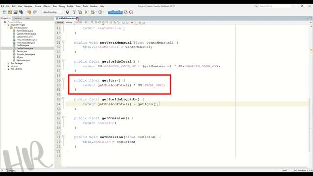Viewport: 313px width, 176px height.
Task: Click the red Start Macro Recording icon
Action: click(132, 22)
